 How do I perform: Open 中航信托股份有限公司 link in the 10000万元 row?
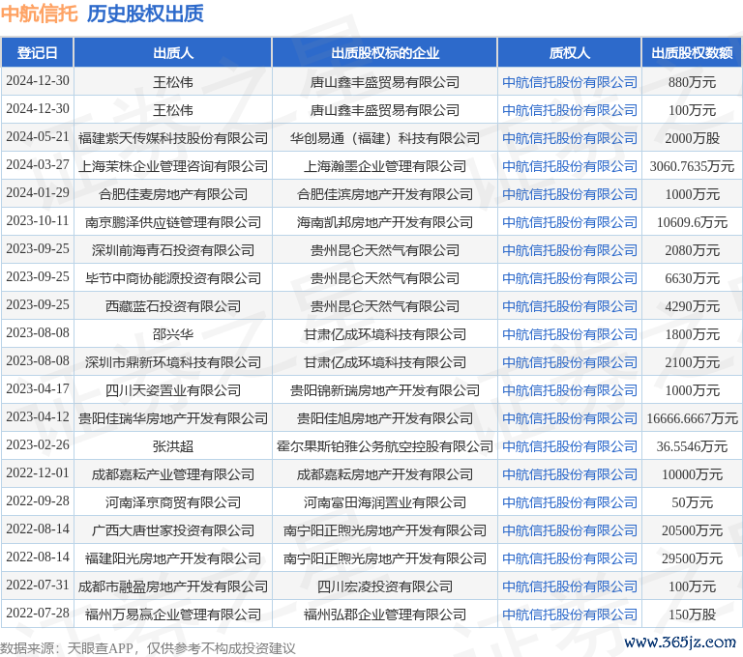click(570, 474)
